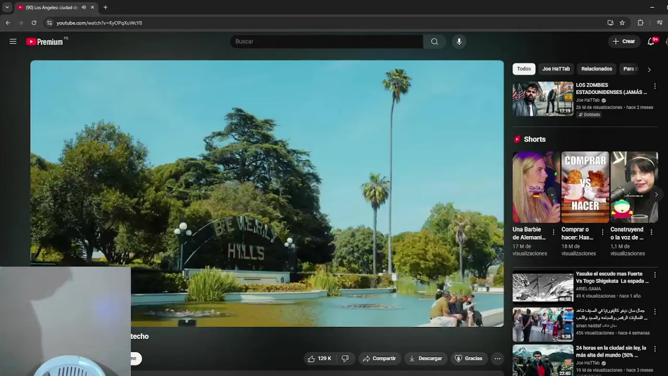Click the video title LOS ZOMBIES ESTADOUNIDENSES

click(x=611, y=89)
